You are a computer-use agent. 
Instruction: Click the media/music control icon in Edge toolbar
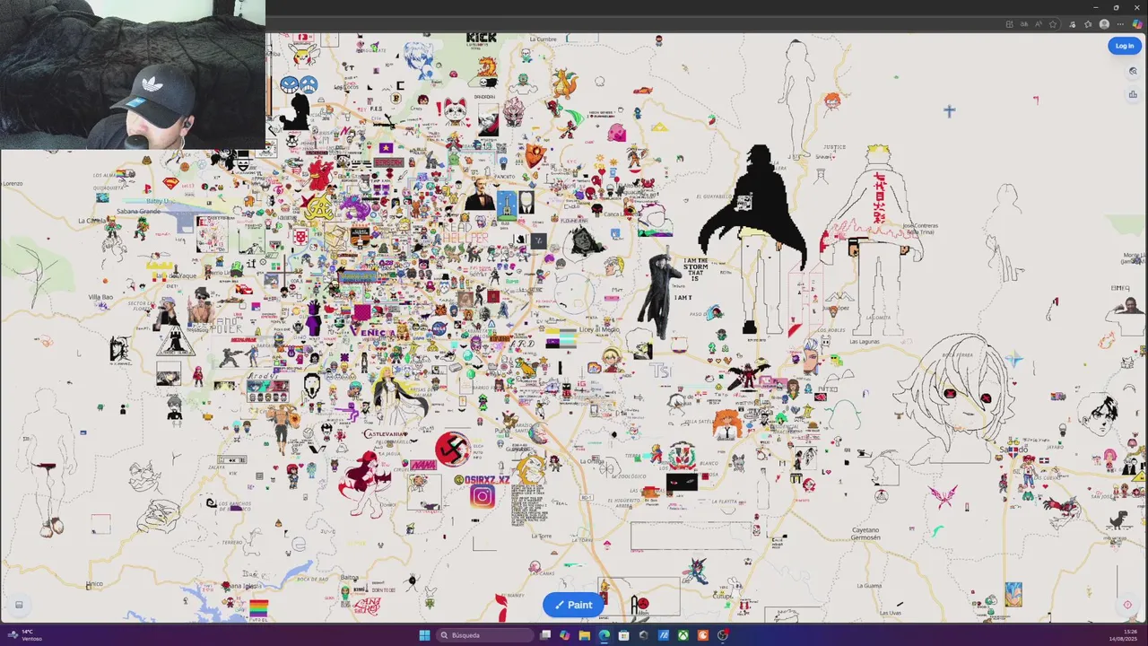1073,24
